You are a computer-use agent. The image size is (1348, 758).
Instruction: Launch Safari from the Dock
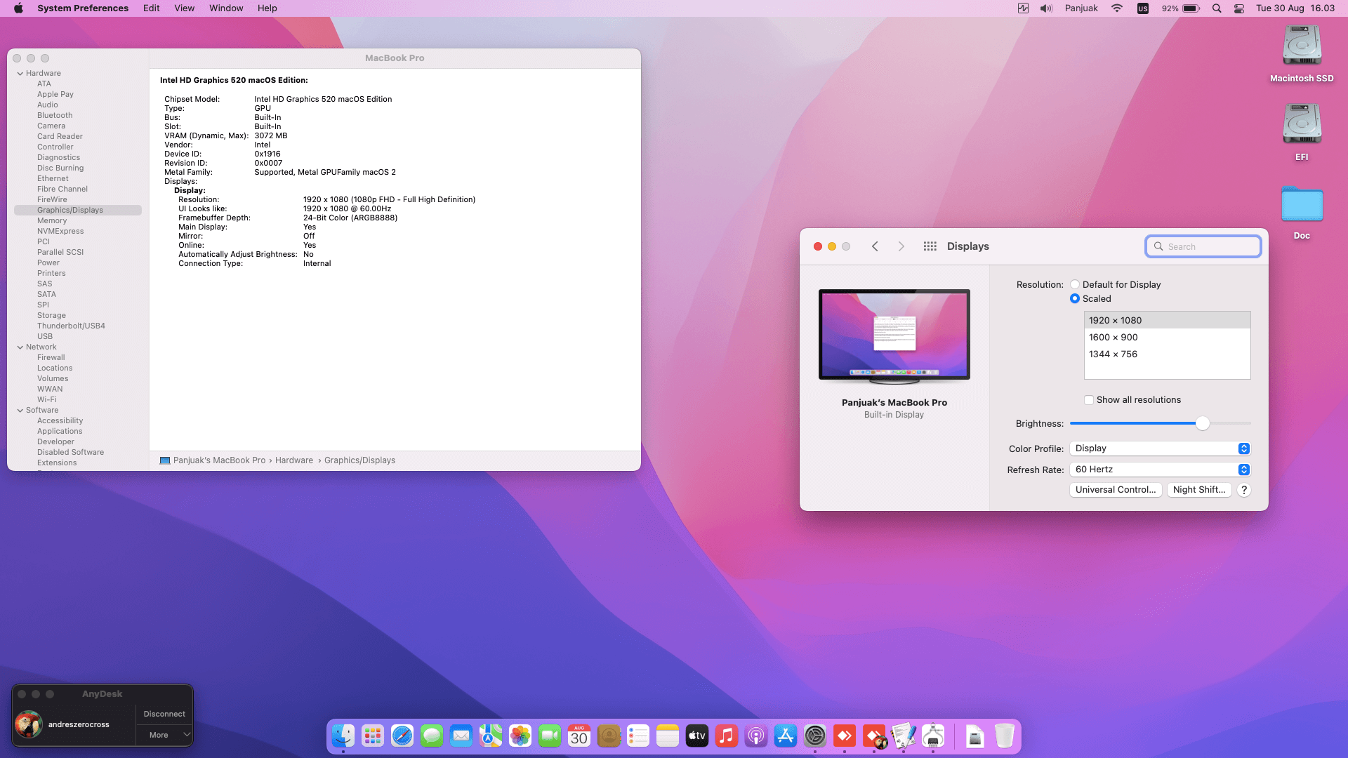402,736
